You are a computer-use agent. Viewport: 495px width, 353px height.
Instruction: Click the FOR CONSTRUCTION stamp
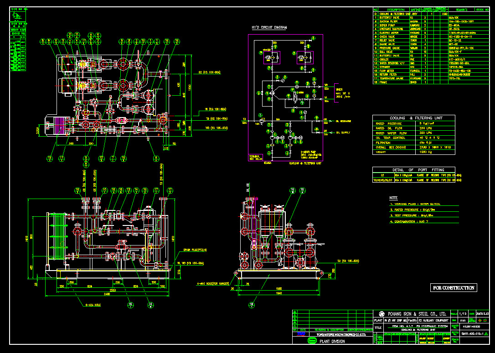coord(454,287)
